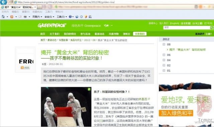Open the 编辑(E) menu
The width and height of the screenshot is (214, 127).
click(15, 12)
